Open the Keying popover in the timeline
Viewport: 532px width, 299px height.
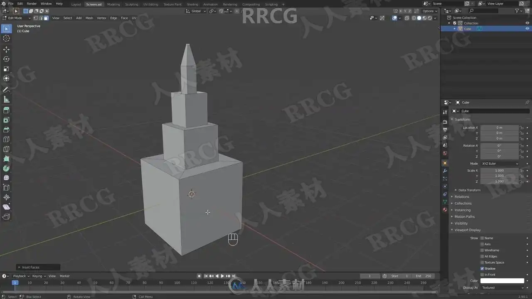point(39,276)
